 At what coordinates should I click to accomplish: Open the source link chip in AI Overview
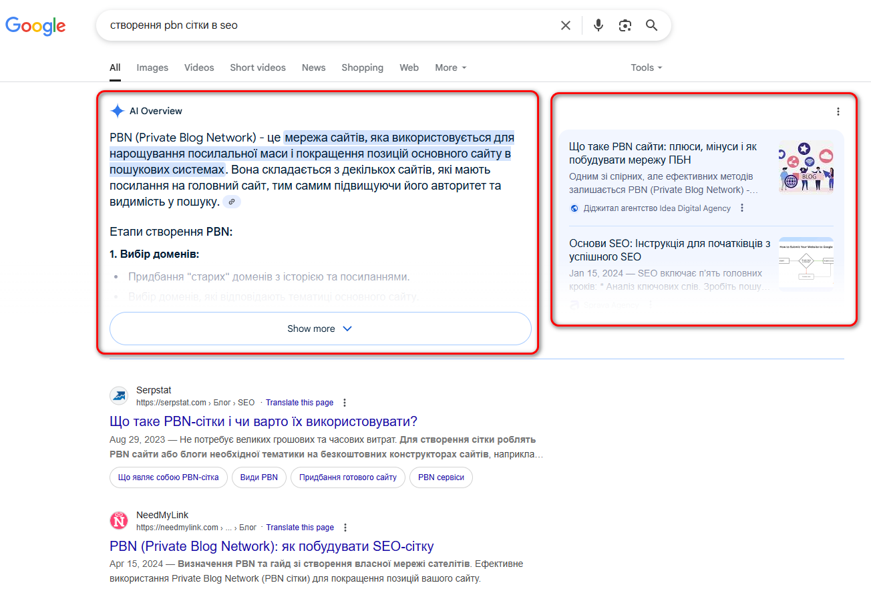[232, 202]
